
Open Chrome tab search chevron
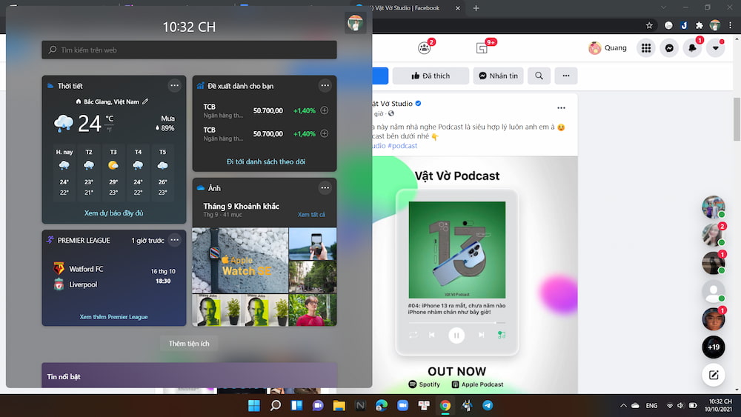pos(663,7)
